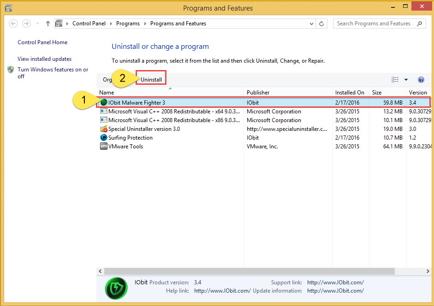Screen dimensions: 434x306
Task: Sort by Publisher column header
Action: 288,93
